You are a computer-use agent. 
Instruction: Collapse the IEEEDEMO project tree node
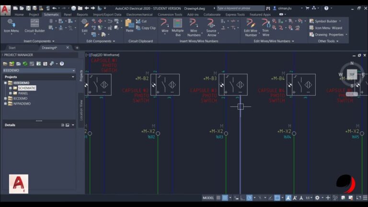coord(5,83)
